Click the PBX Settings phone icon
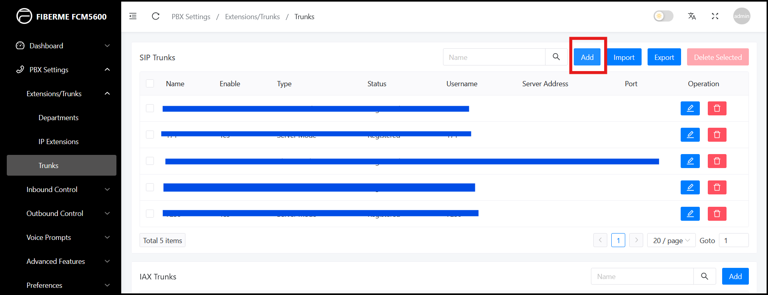The image size is (768, 295). 20,69
